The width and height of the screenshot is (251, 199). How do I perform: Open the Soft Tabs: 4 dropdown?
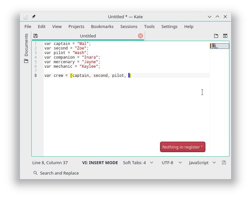[138, 163]
